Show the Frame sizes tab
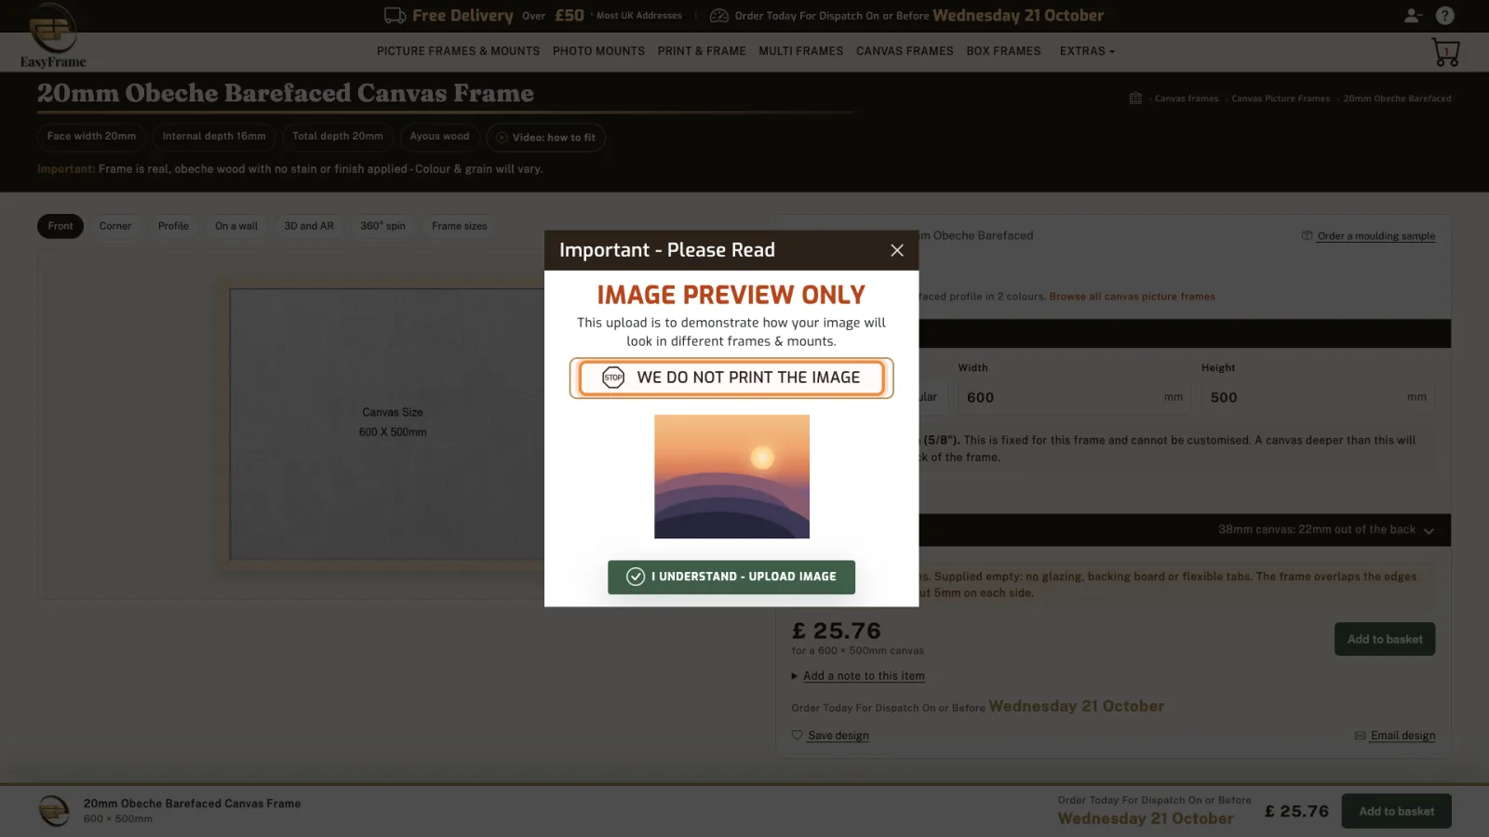Image resolution: width=1489 pixels, height=837 pixels. (460, 226)
